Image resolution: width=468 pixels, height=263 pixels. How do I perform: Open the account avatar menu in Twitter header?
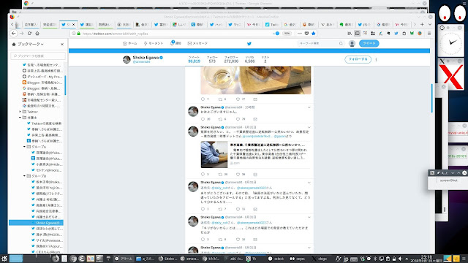[x=352, y=44]
